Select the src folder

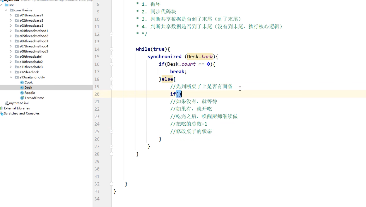pyautogui.click(x=11, y=5)
